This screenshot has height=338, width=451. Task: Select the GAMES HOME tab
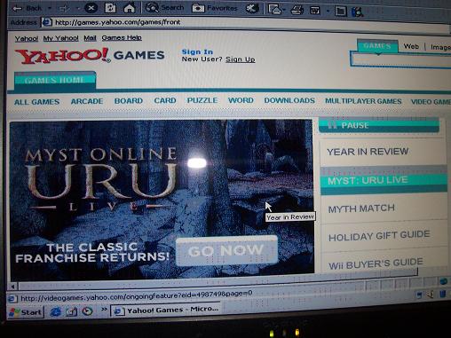pyautogui.click(x=55, y=80)
